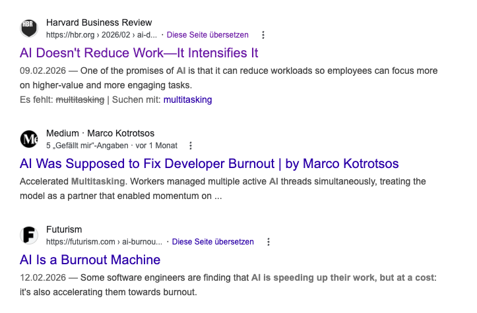The height and width of the screenshot is (313, 477).
Task: Open the 'AI Is a Burnout Machine' article
Action: pos(90,260)
